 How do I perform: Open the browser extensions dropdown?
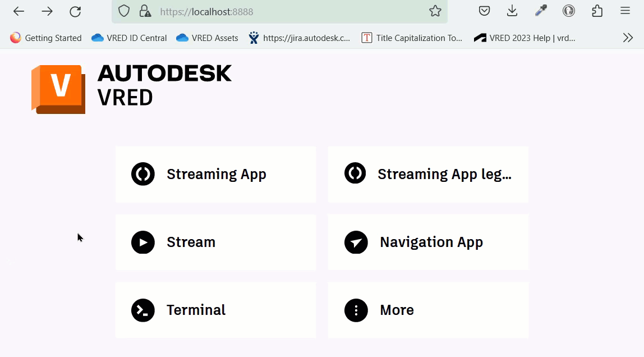click(x=596, y=11)
